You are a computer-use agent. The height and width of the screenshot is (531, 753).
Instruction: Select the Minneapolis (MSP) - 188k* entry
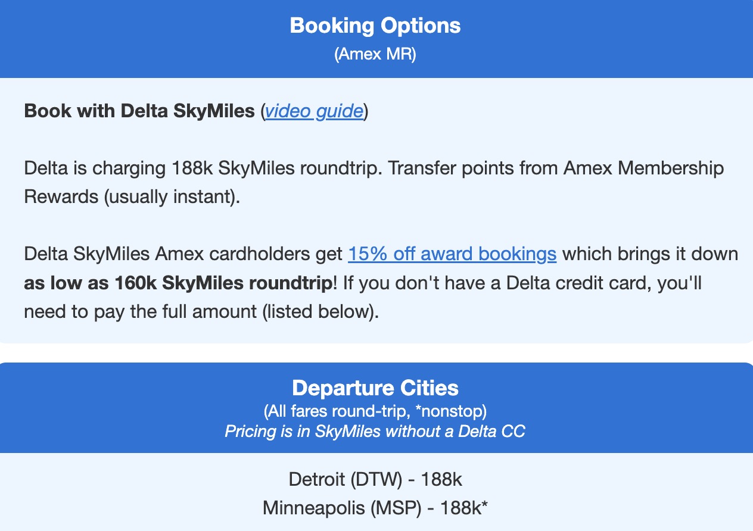coord(375,508)
